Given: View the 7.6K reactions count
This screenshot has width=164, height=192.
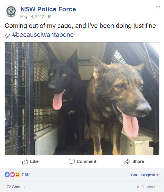Looking at the screenshot, I should click(25, 175).
